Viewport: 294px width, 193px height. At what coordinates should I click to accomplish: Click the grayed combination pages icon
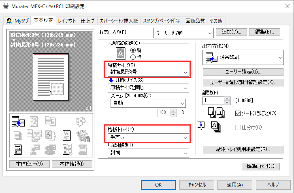51,122
